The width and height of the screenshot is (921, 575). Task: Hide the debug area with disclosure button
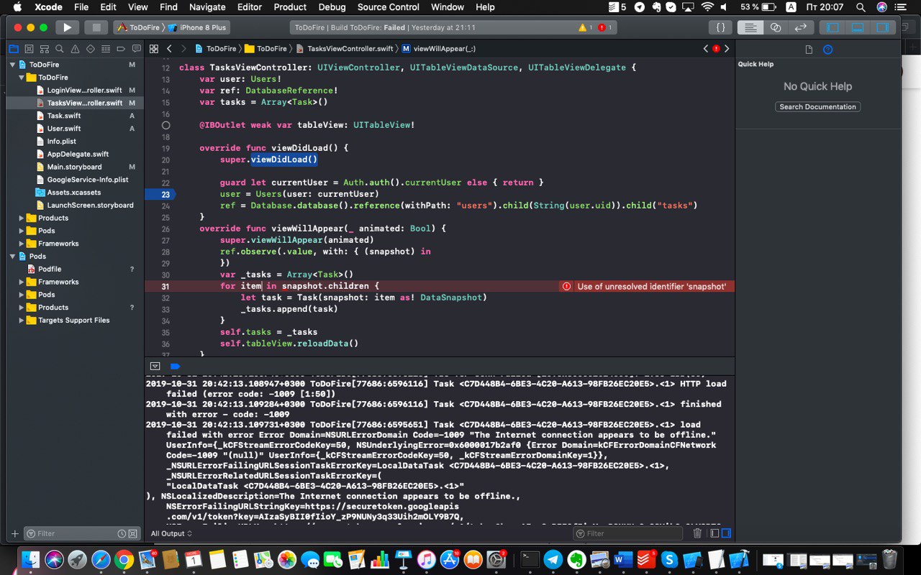(x=155, y=366)
